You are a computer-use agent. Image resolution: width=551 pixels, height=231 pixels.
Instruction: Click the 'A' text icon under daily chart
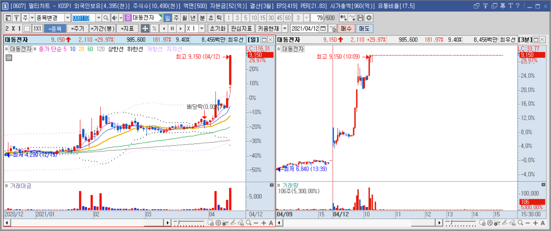tap(271, 223)
